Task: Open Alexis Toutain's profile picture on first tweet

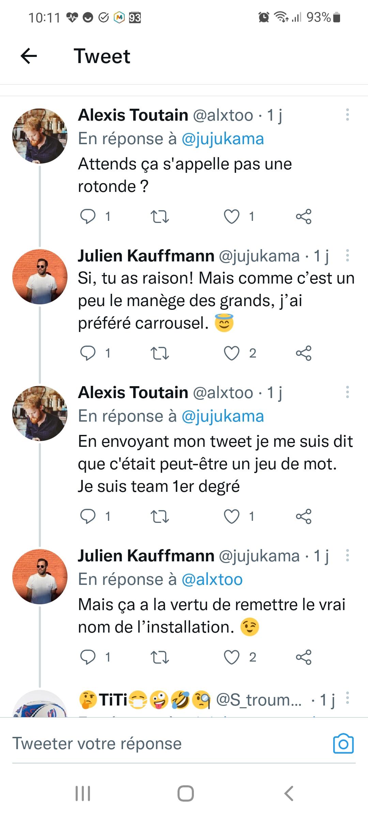Action: (x=40, y=136)
